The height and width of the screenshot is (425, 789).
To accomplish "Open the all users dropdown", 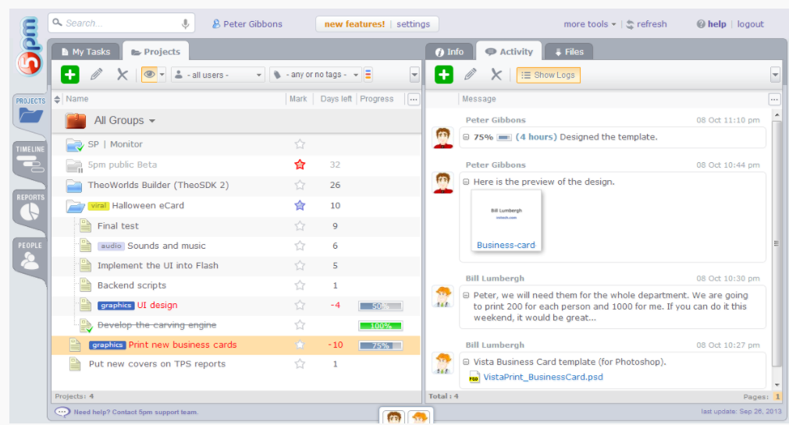I will pos(218,75).
